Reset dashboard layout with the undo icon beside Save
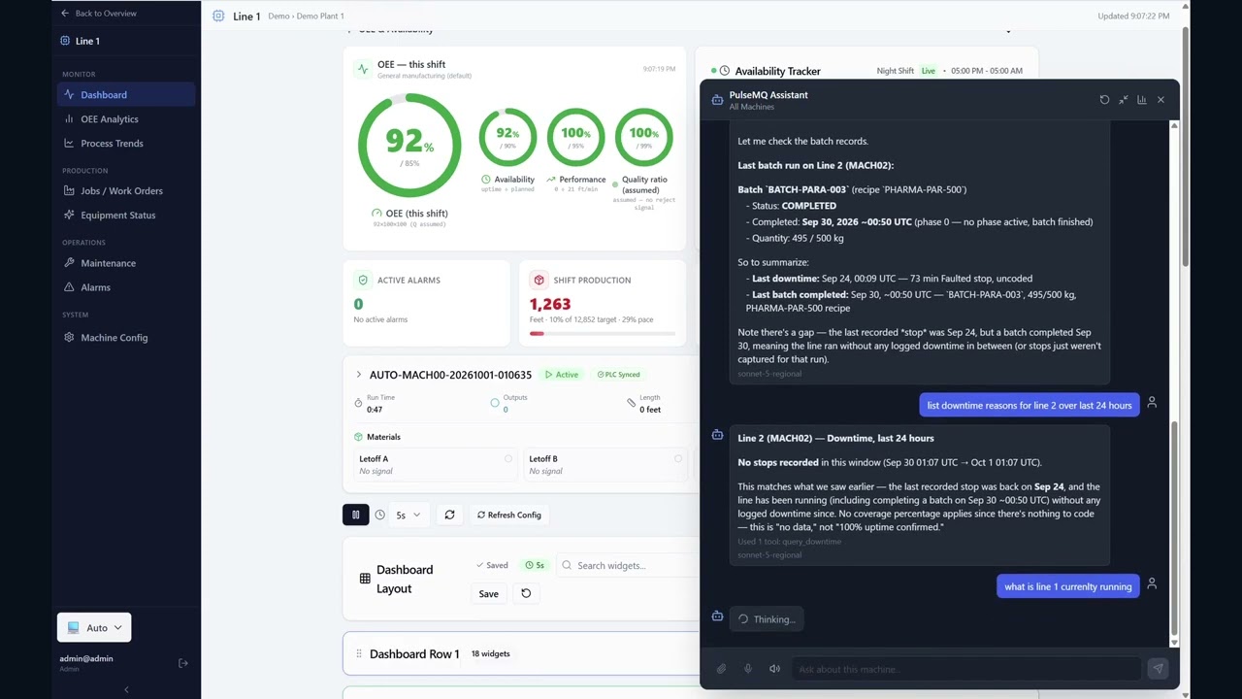The image size is (1242, 699). (x=526, y=593)
